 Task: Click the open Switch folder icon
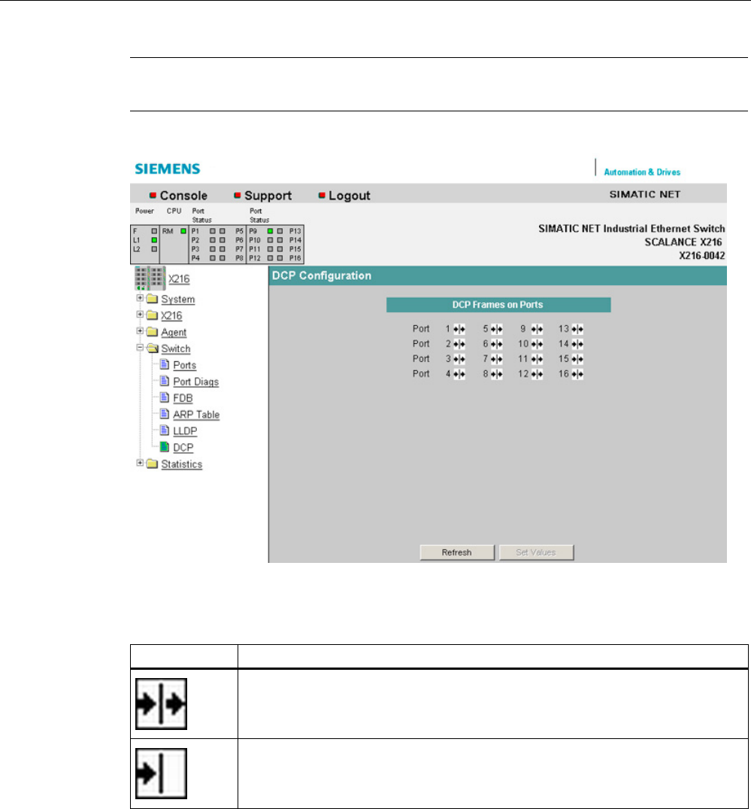(x=152, y=348)
